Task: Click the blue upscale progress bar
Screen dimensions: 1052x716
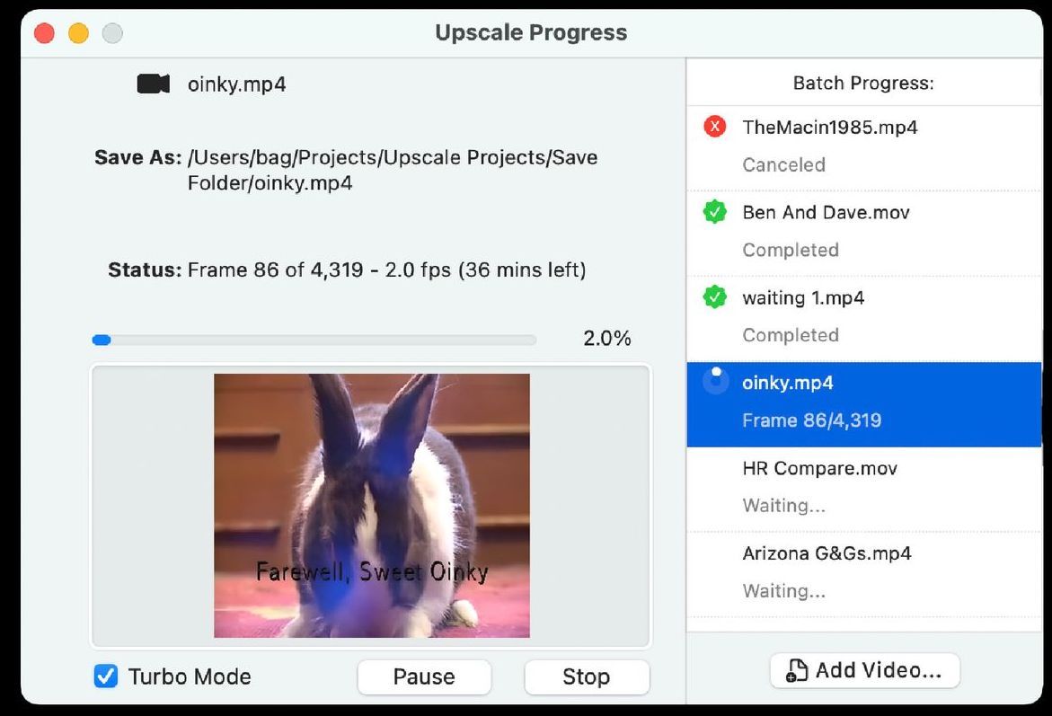Action: [314, 340]
